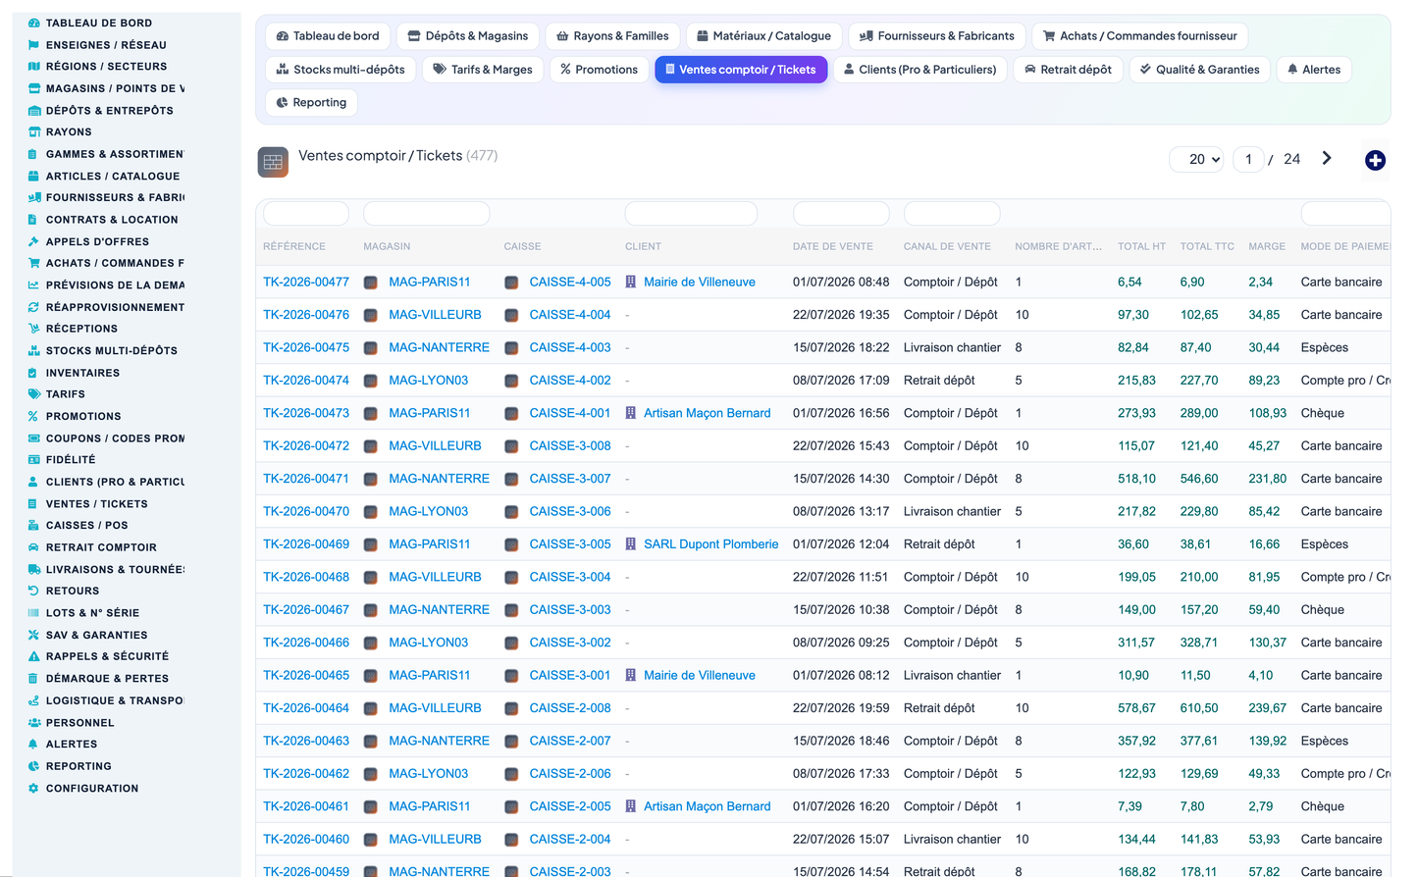Switch to Rayons & Familles tab
1418x877 pixels.
[612, 36]
